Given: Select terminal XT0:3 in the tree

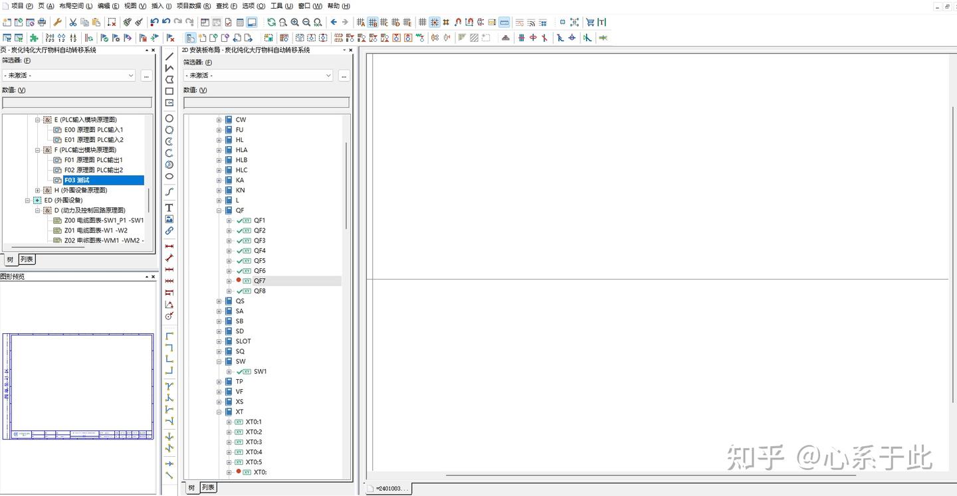Looking at the screenshot, I should point(254,442).
